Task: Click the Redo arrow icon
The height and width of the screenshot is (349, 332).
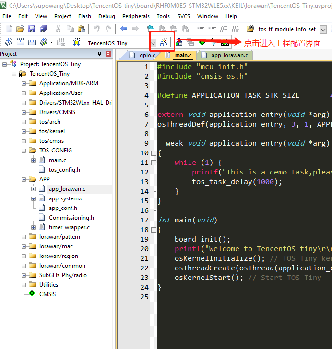Action: pos(108,29)
